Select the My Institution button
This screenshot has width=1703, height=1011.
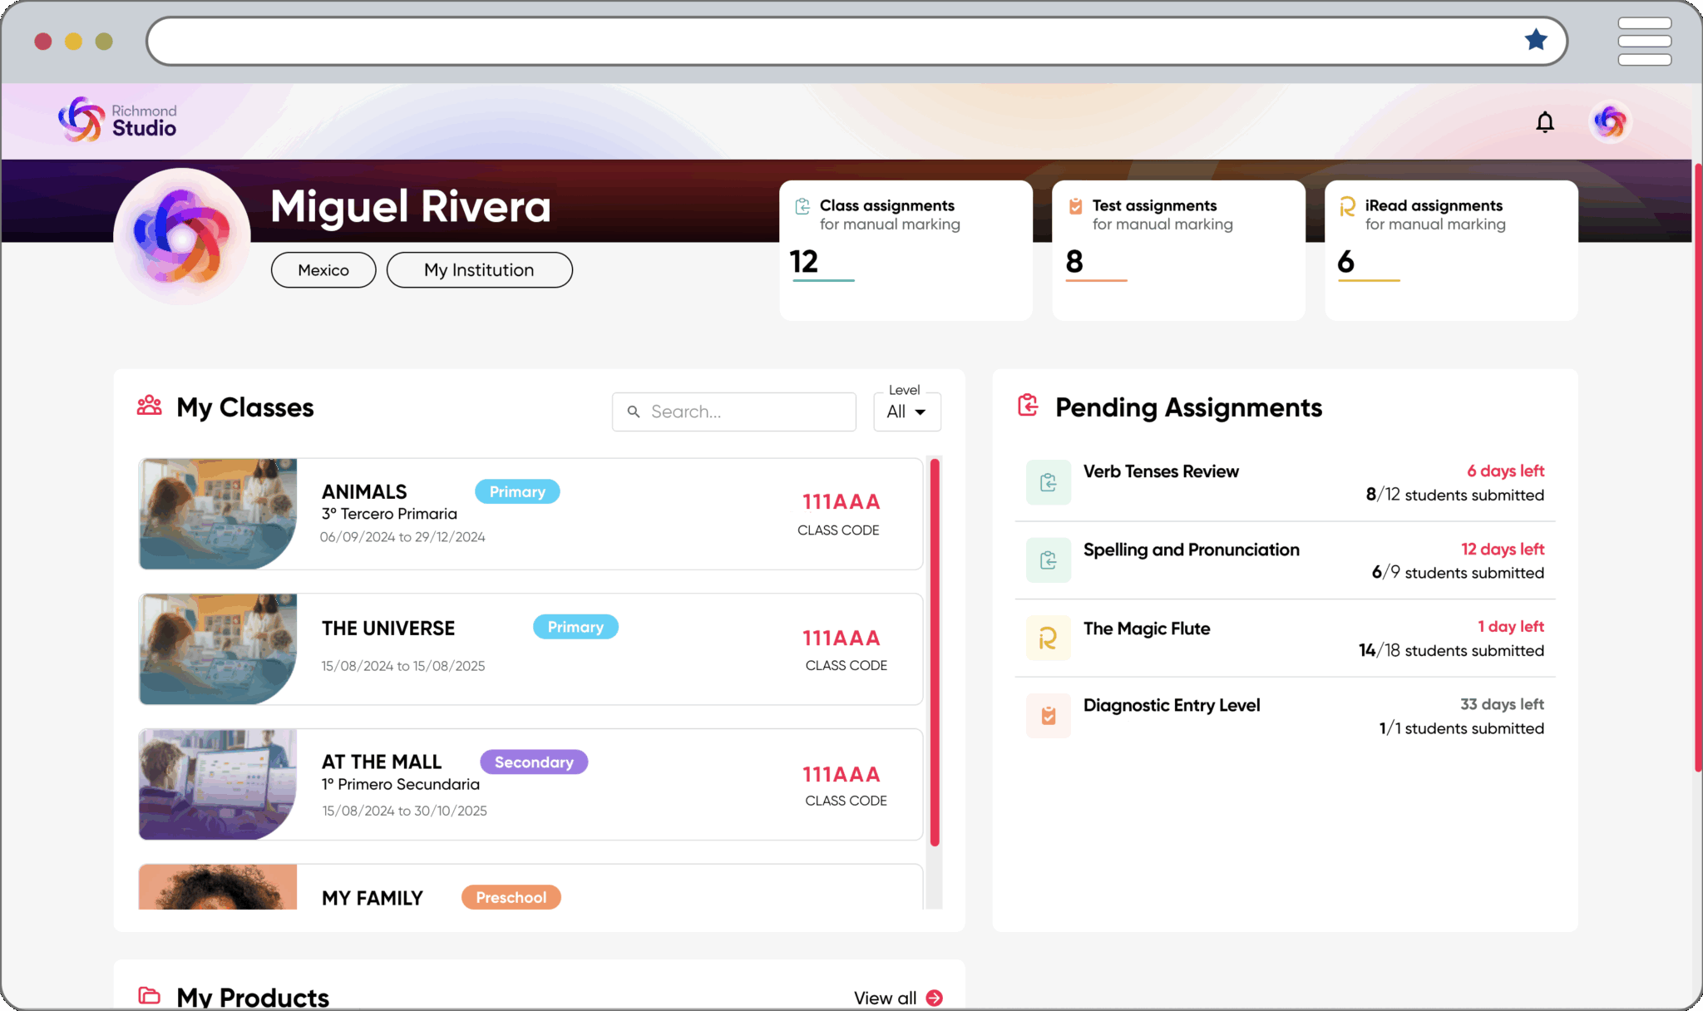coord(479,269)
